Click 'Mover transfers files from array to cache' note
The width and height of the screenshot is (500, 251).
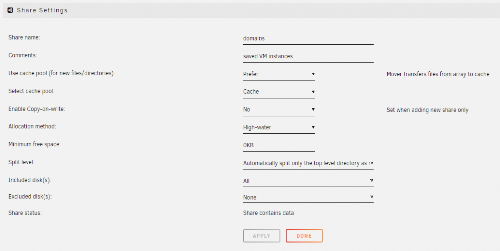[438, 74]
